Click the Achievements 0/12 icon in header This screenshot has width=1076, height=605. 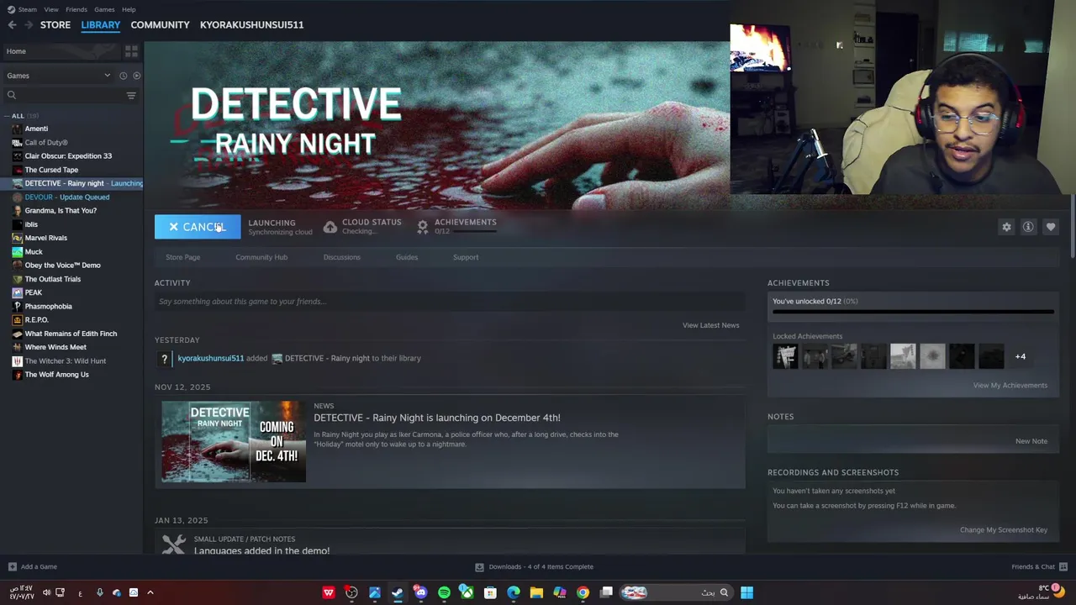(423, 228)
